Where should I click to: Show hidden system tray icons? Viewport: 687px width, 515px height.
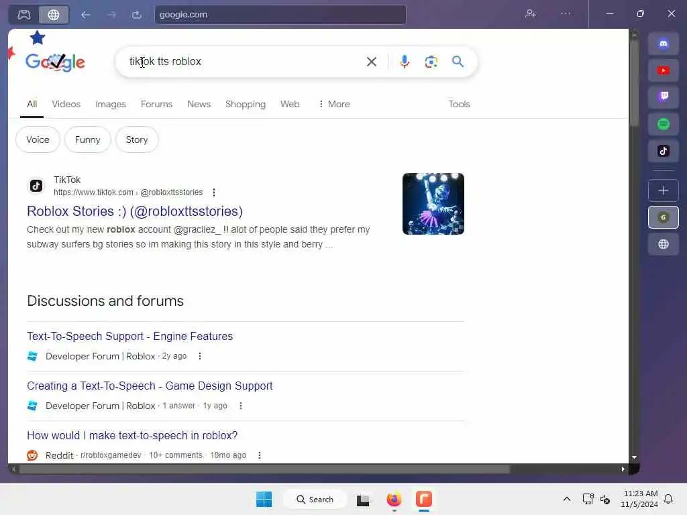pos(566,499)
